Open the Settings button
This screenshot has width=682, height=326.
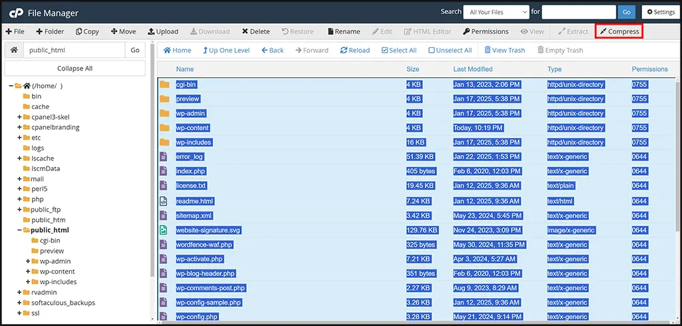pos(660,12)
